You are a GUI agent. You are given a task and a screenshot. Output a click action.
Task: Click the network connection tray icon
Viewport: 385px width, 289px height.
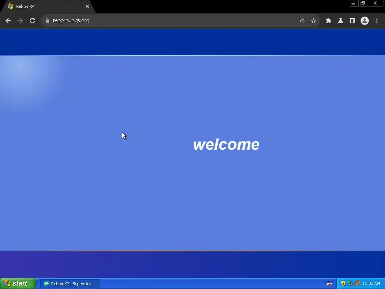click(350, 283)
